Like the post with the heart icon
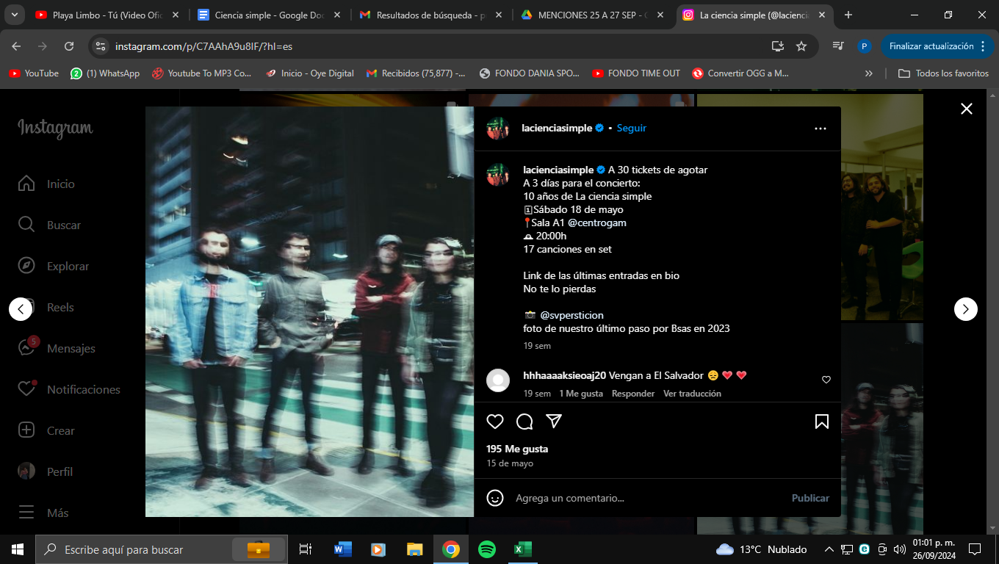The image size is (999, 564). click(x=495, y=422)
